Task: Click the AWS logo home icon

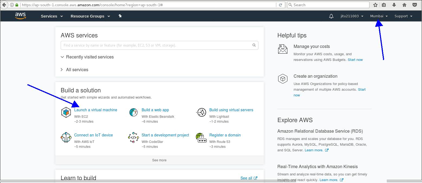Action: (20, 16)
